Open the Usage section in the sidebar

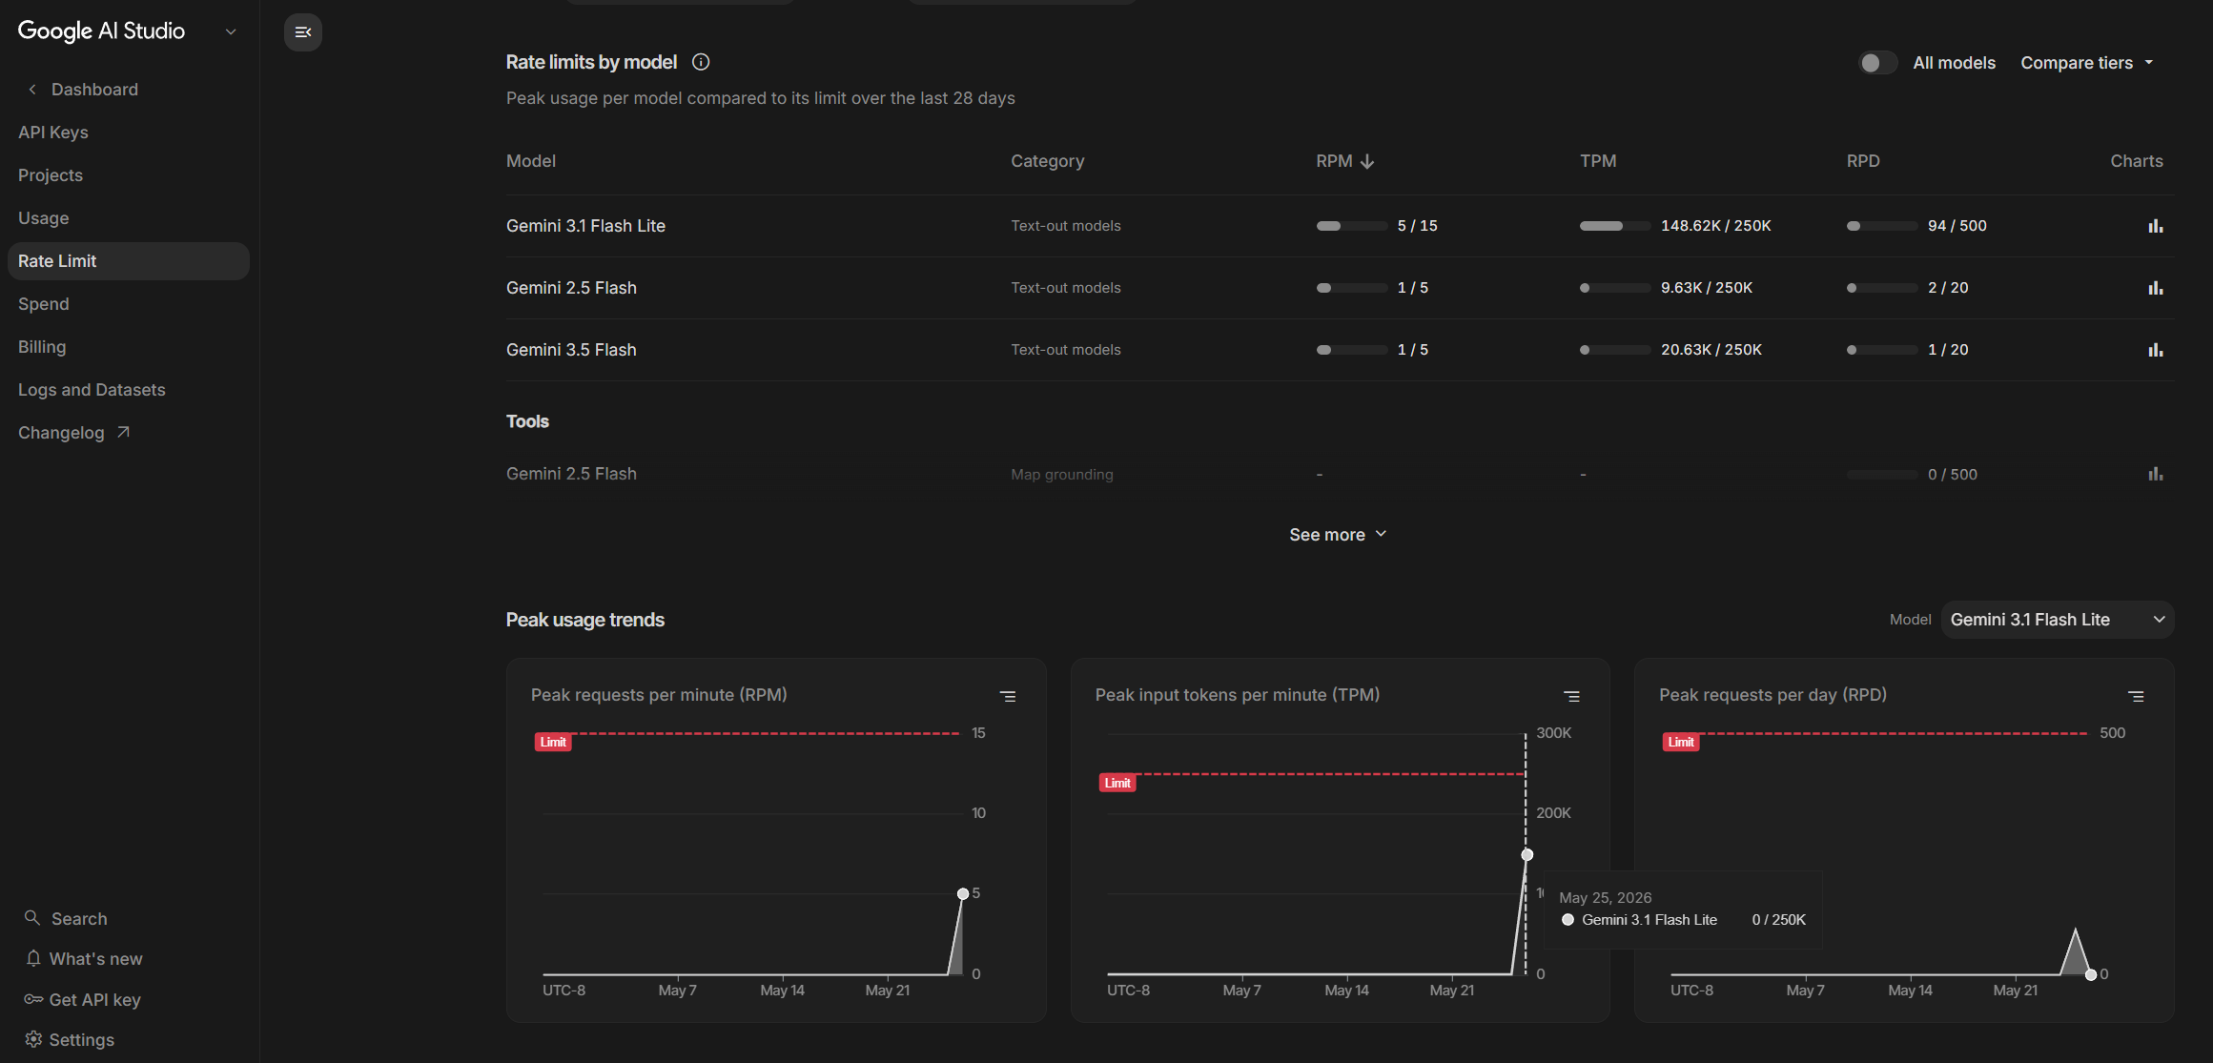(44, 218)
